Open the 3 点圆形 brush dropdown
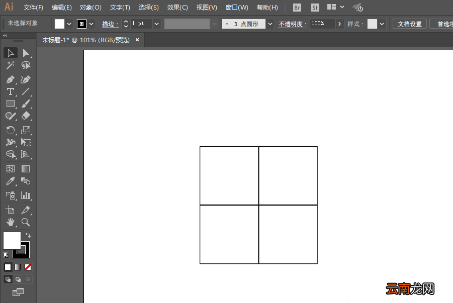This screenshot has height=303, width=453. (x=270, y=24)
